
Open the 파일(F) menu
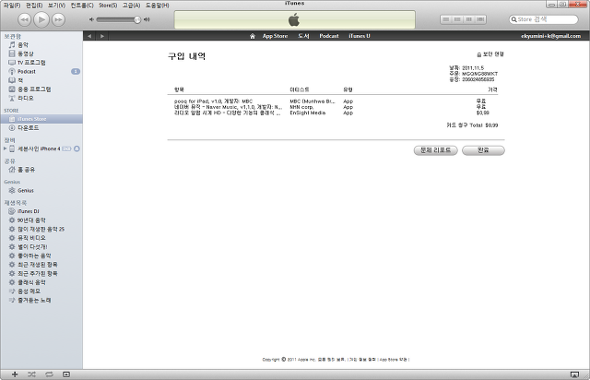[x=12, y=6]
